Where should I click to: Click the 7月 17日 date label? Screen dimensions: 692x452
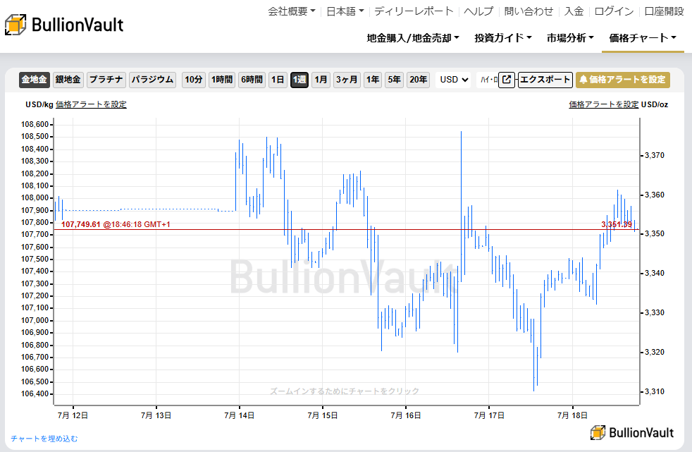(x=489, y=415)
